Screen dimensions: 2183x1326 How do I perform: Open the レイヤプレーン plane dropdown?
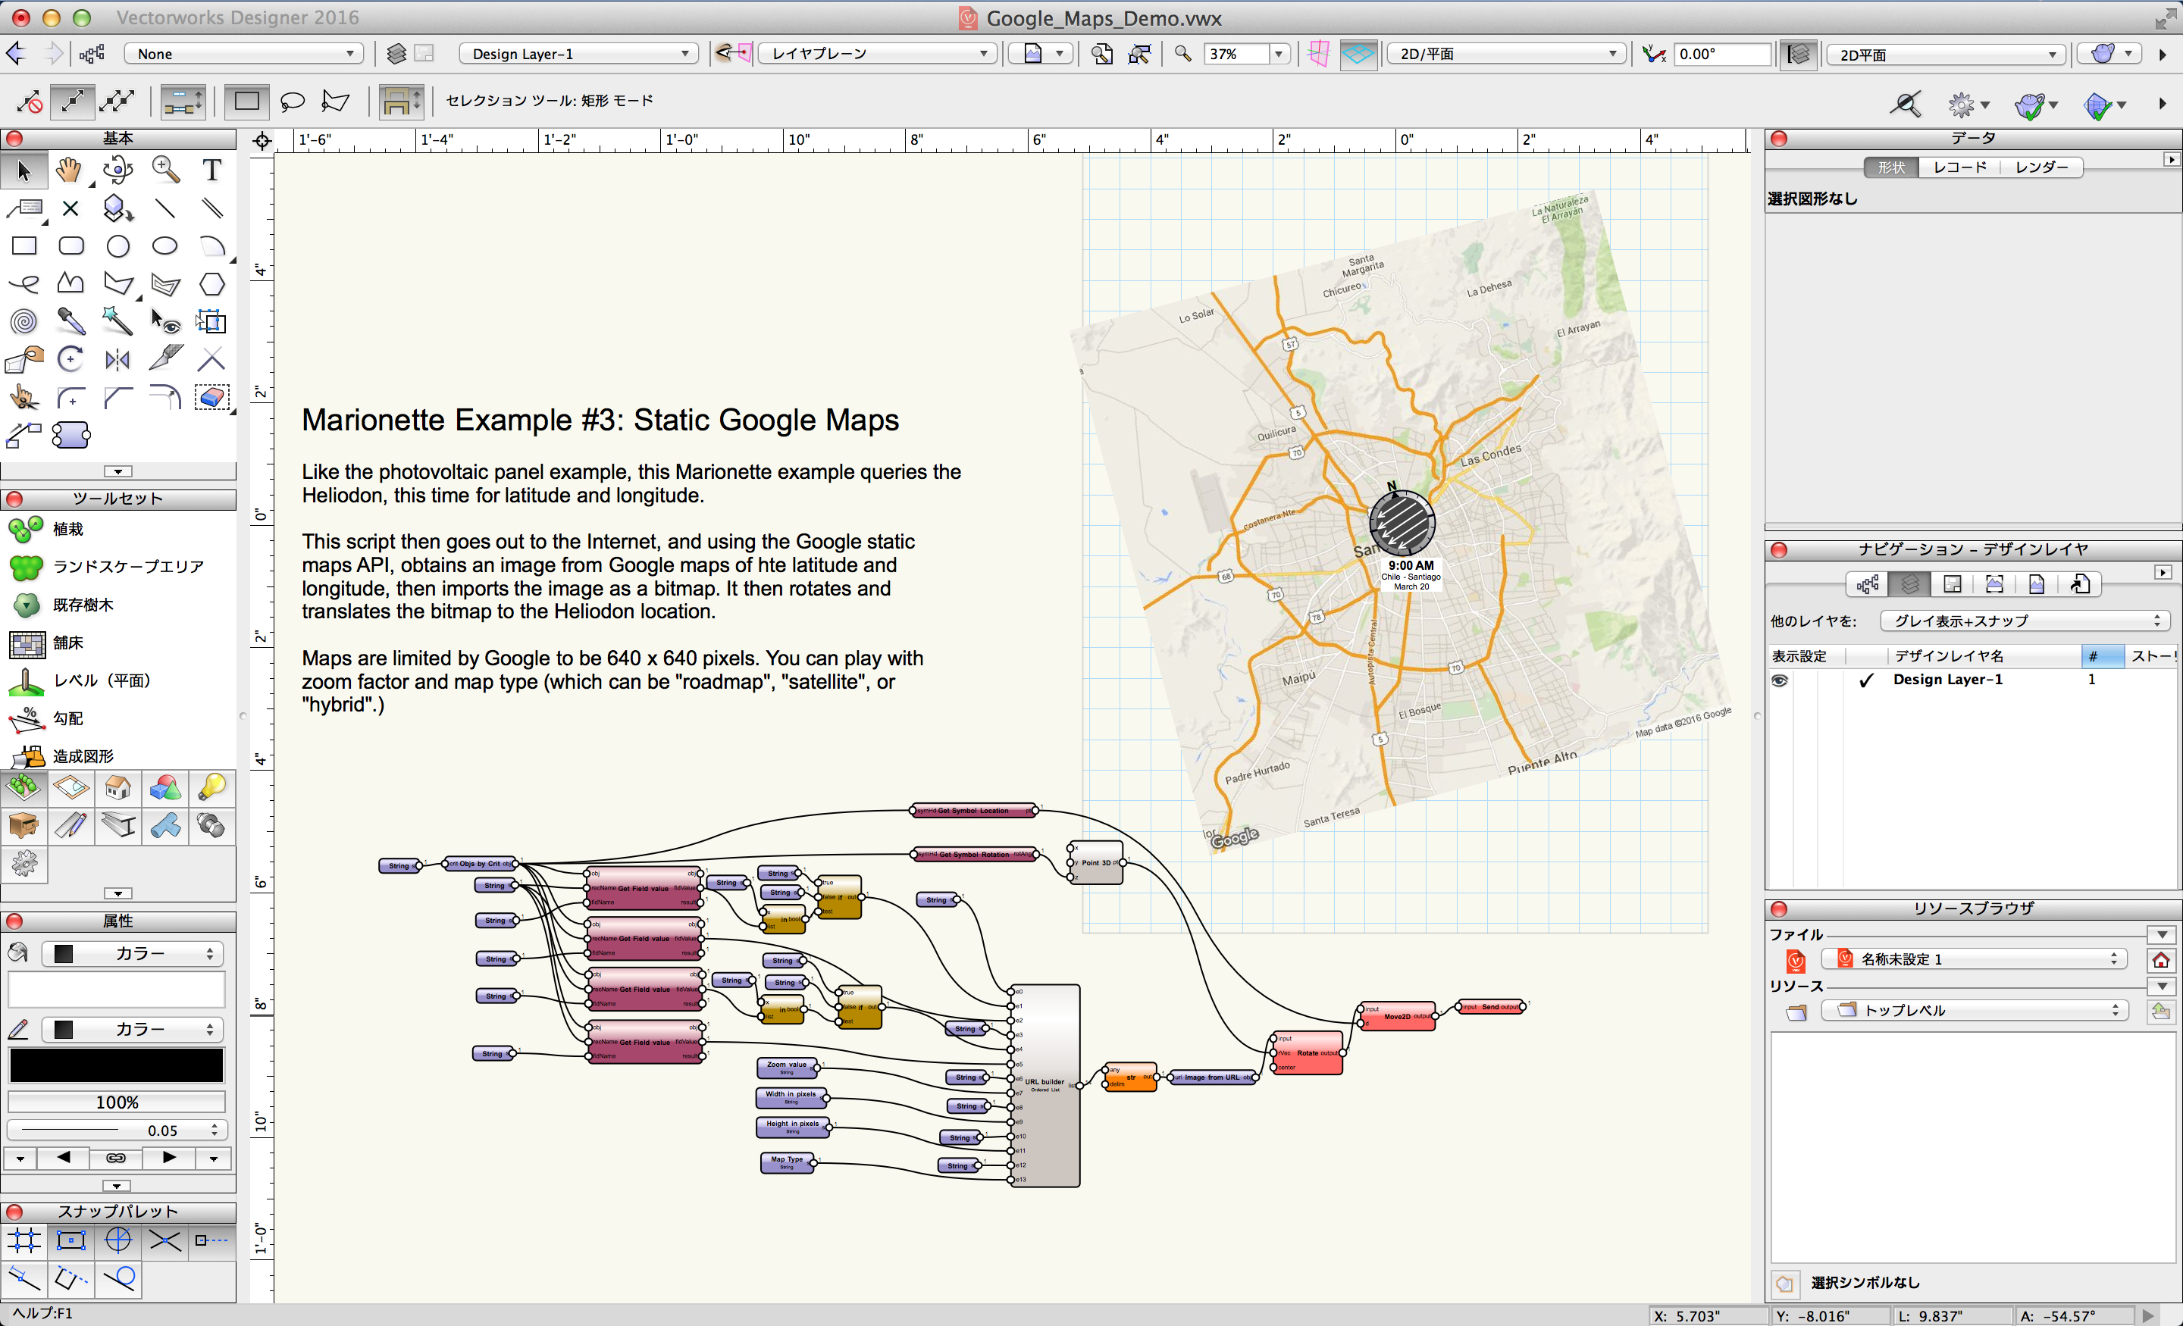[x=877, y=54]
